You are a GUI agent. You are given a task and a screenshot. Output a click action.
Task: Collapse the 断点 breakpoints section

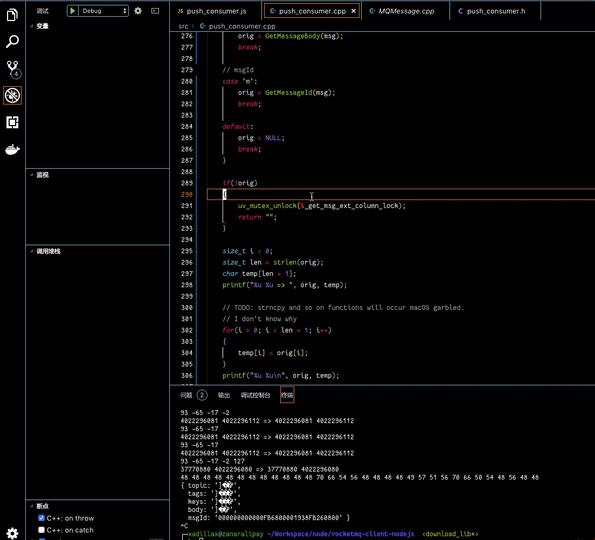(42, 506)
